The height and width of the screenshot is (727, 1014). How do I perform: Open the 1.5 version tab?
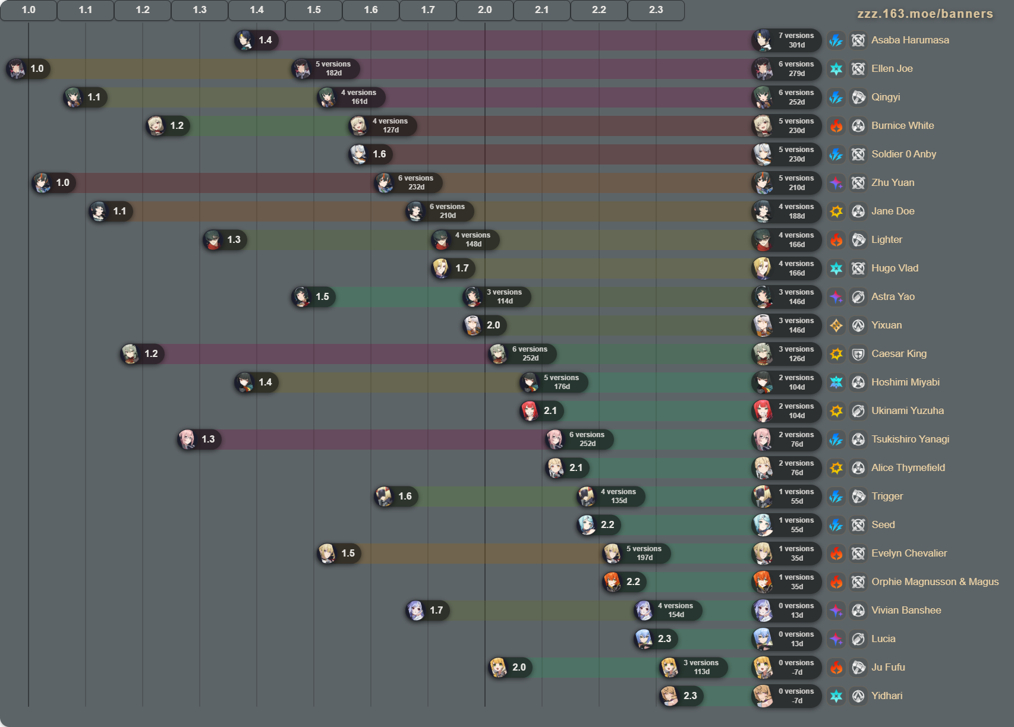click(314, 10)
